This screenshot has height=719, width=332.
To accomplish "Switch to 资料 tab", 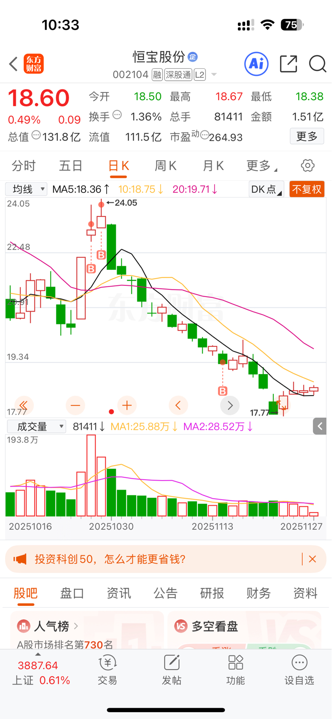I will 305,593.
